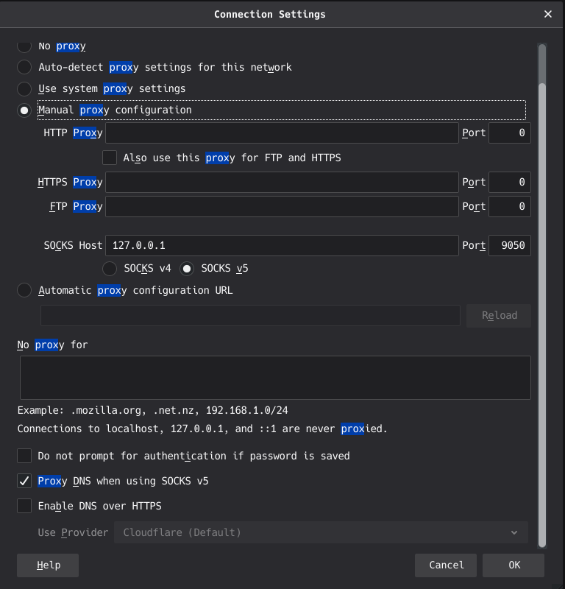Screen dimensions: 565x589
Task: Focus the SOCKS Host text field
Action: coord(282,245)
